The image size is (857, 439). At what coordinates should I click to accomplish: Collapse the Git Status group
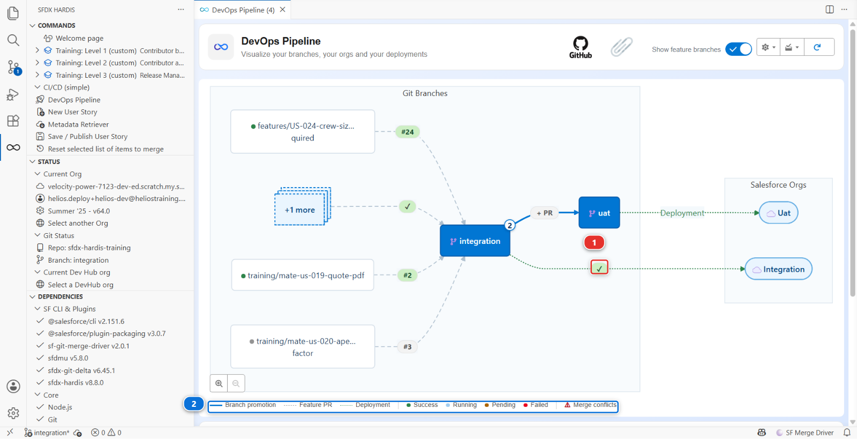[37, 235]
